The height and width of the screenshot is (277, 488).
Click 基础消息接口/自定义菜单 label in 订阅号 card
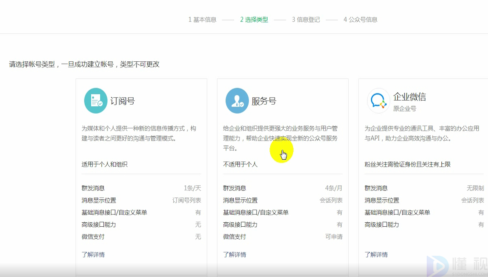114,212
